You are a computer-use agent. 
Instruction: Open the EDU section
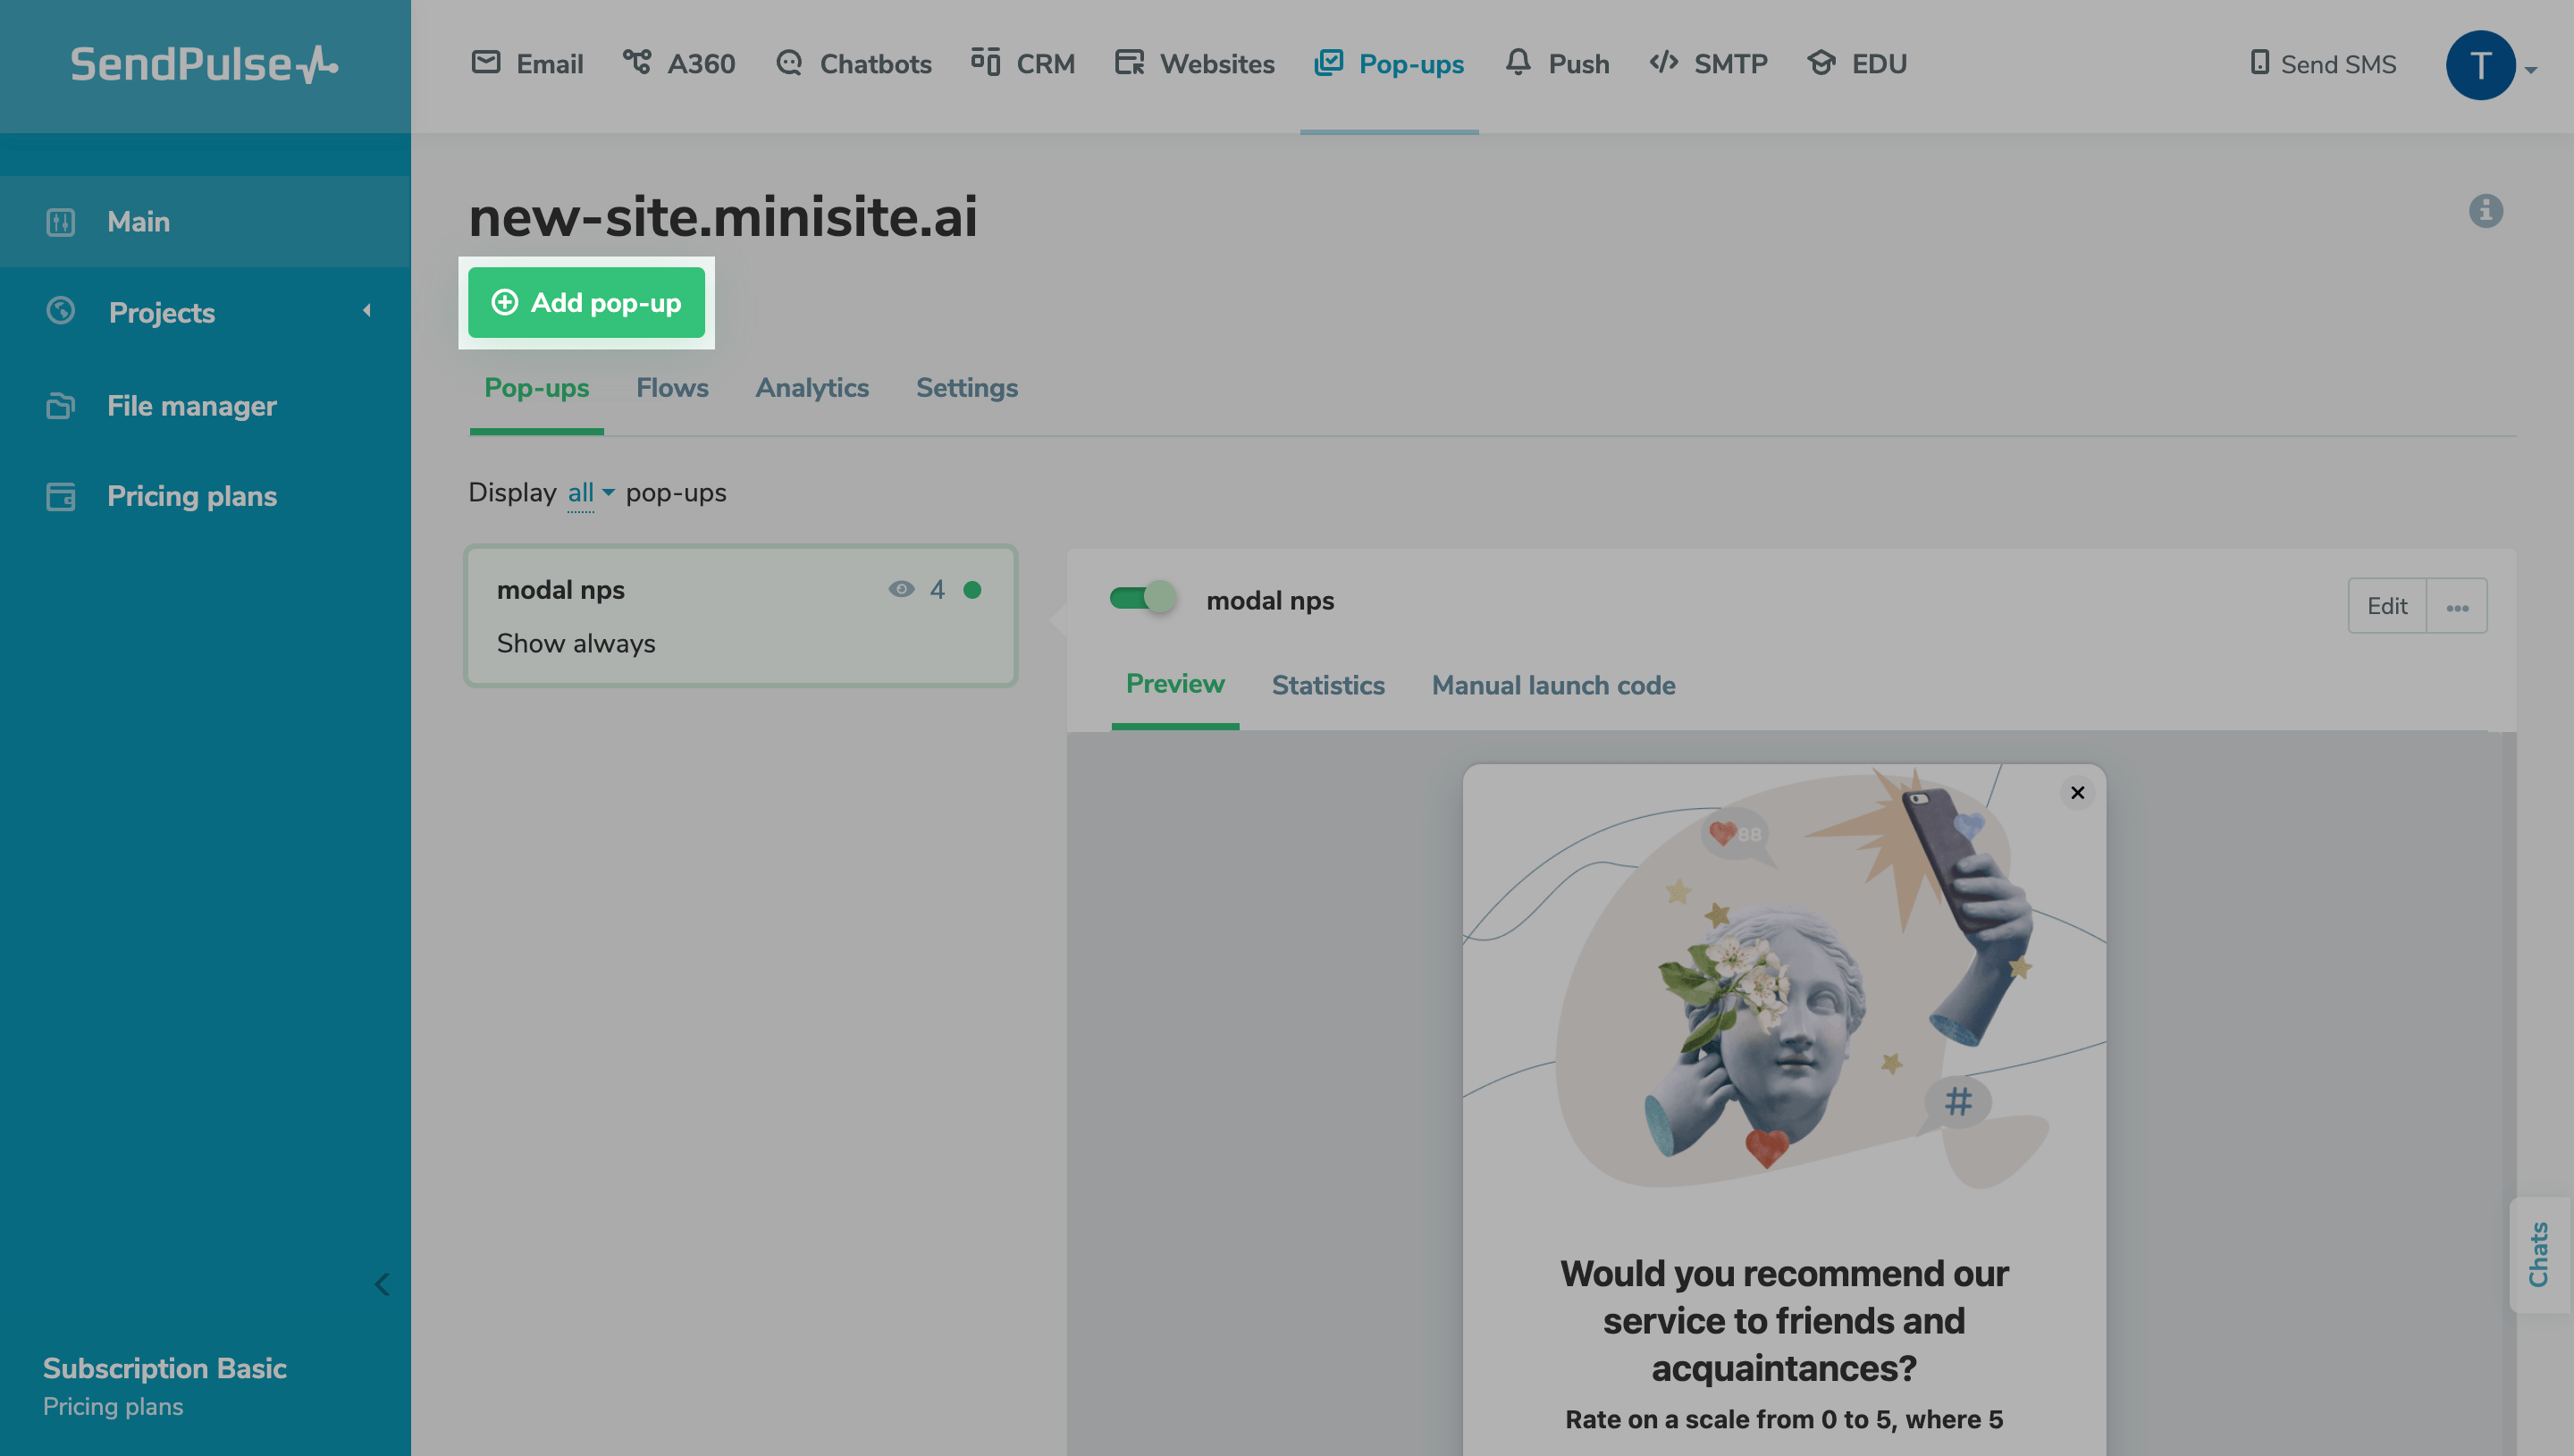pos(1856,63)
